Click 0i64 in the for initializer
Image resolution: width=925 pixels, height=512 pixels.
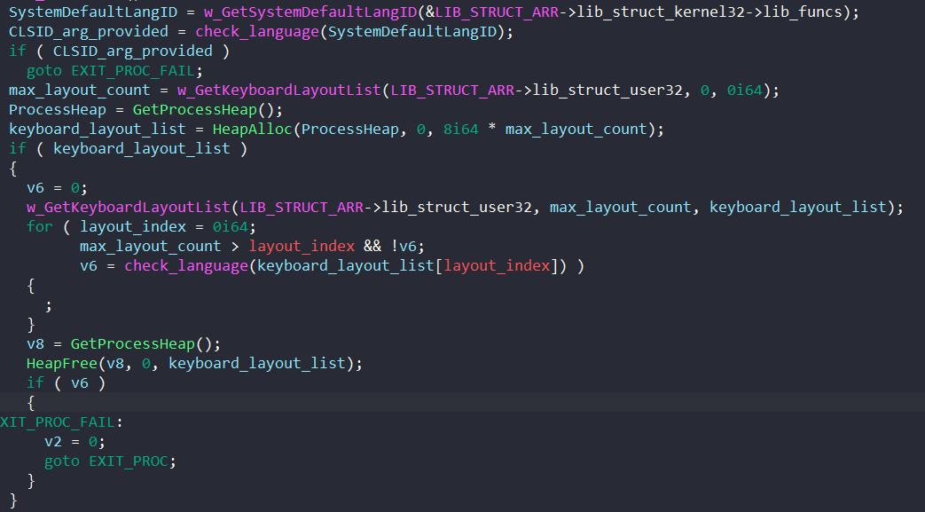click(x=231, y=227)
